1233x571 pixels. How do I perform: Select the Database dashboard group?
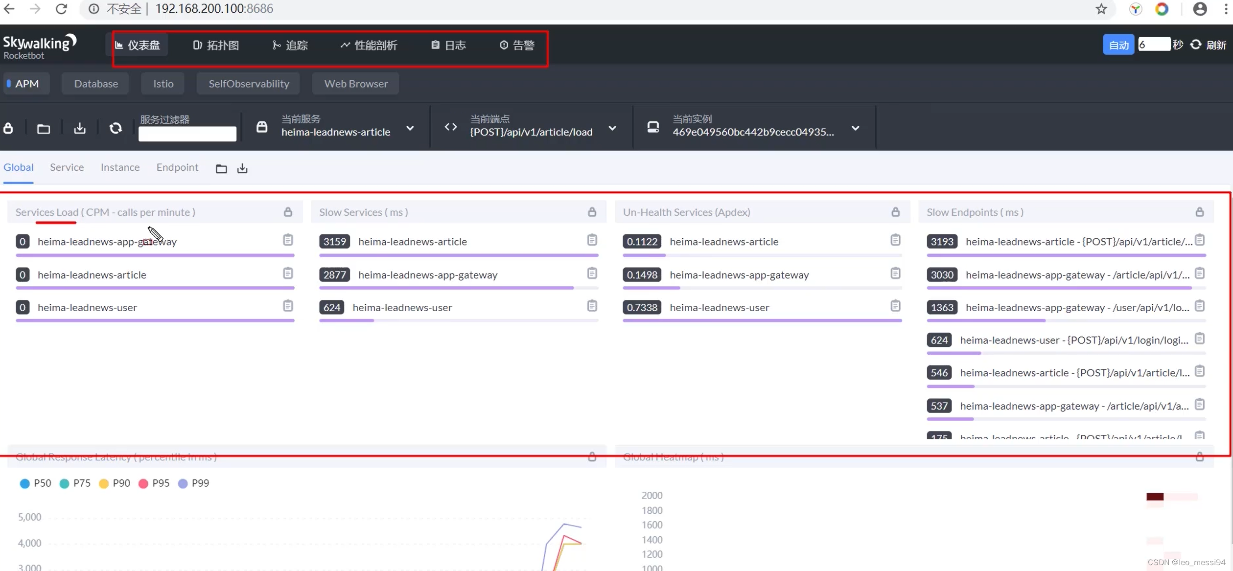(x=95, y=84)
